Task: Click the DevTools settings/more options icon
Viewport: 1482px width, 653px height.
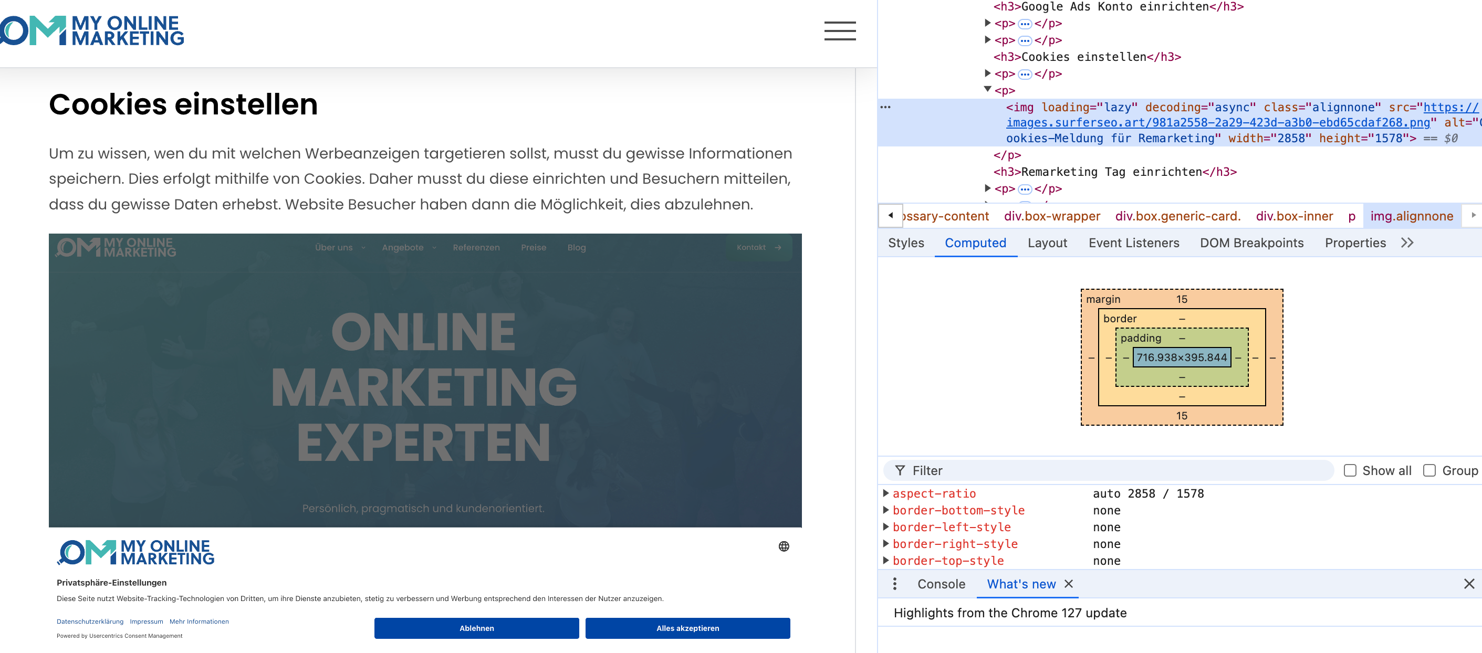Action: point(894,584)
